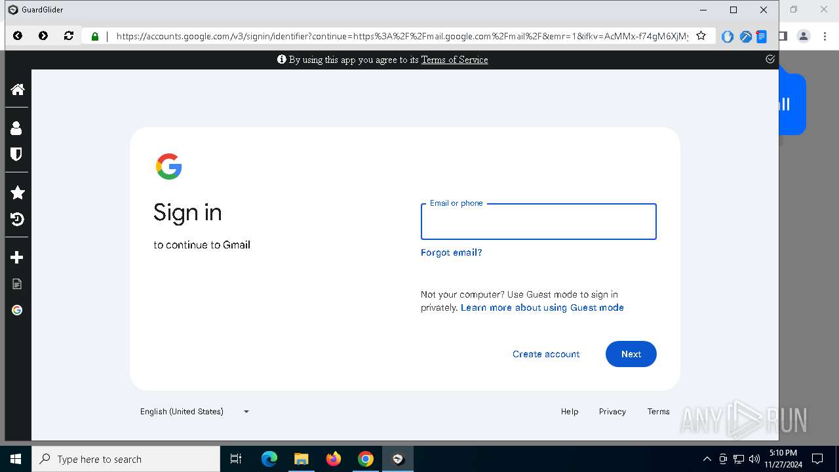839x472 pixels.
Task: Open the notification center
Action: (x=817, y=459)
